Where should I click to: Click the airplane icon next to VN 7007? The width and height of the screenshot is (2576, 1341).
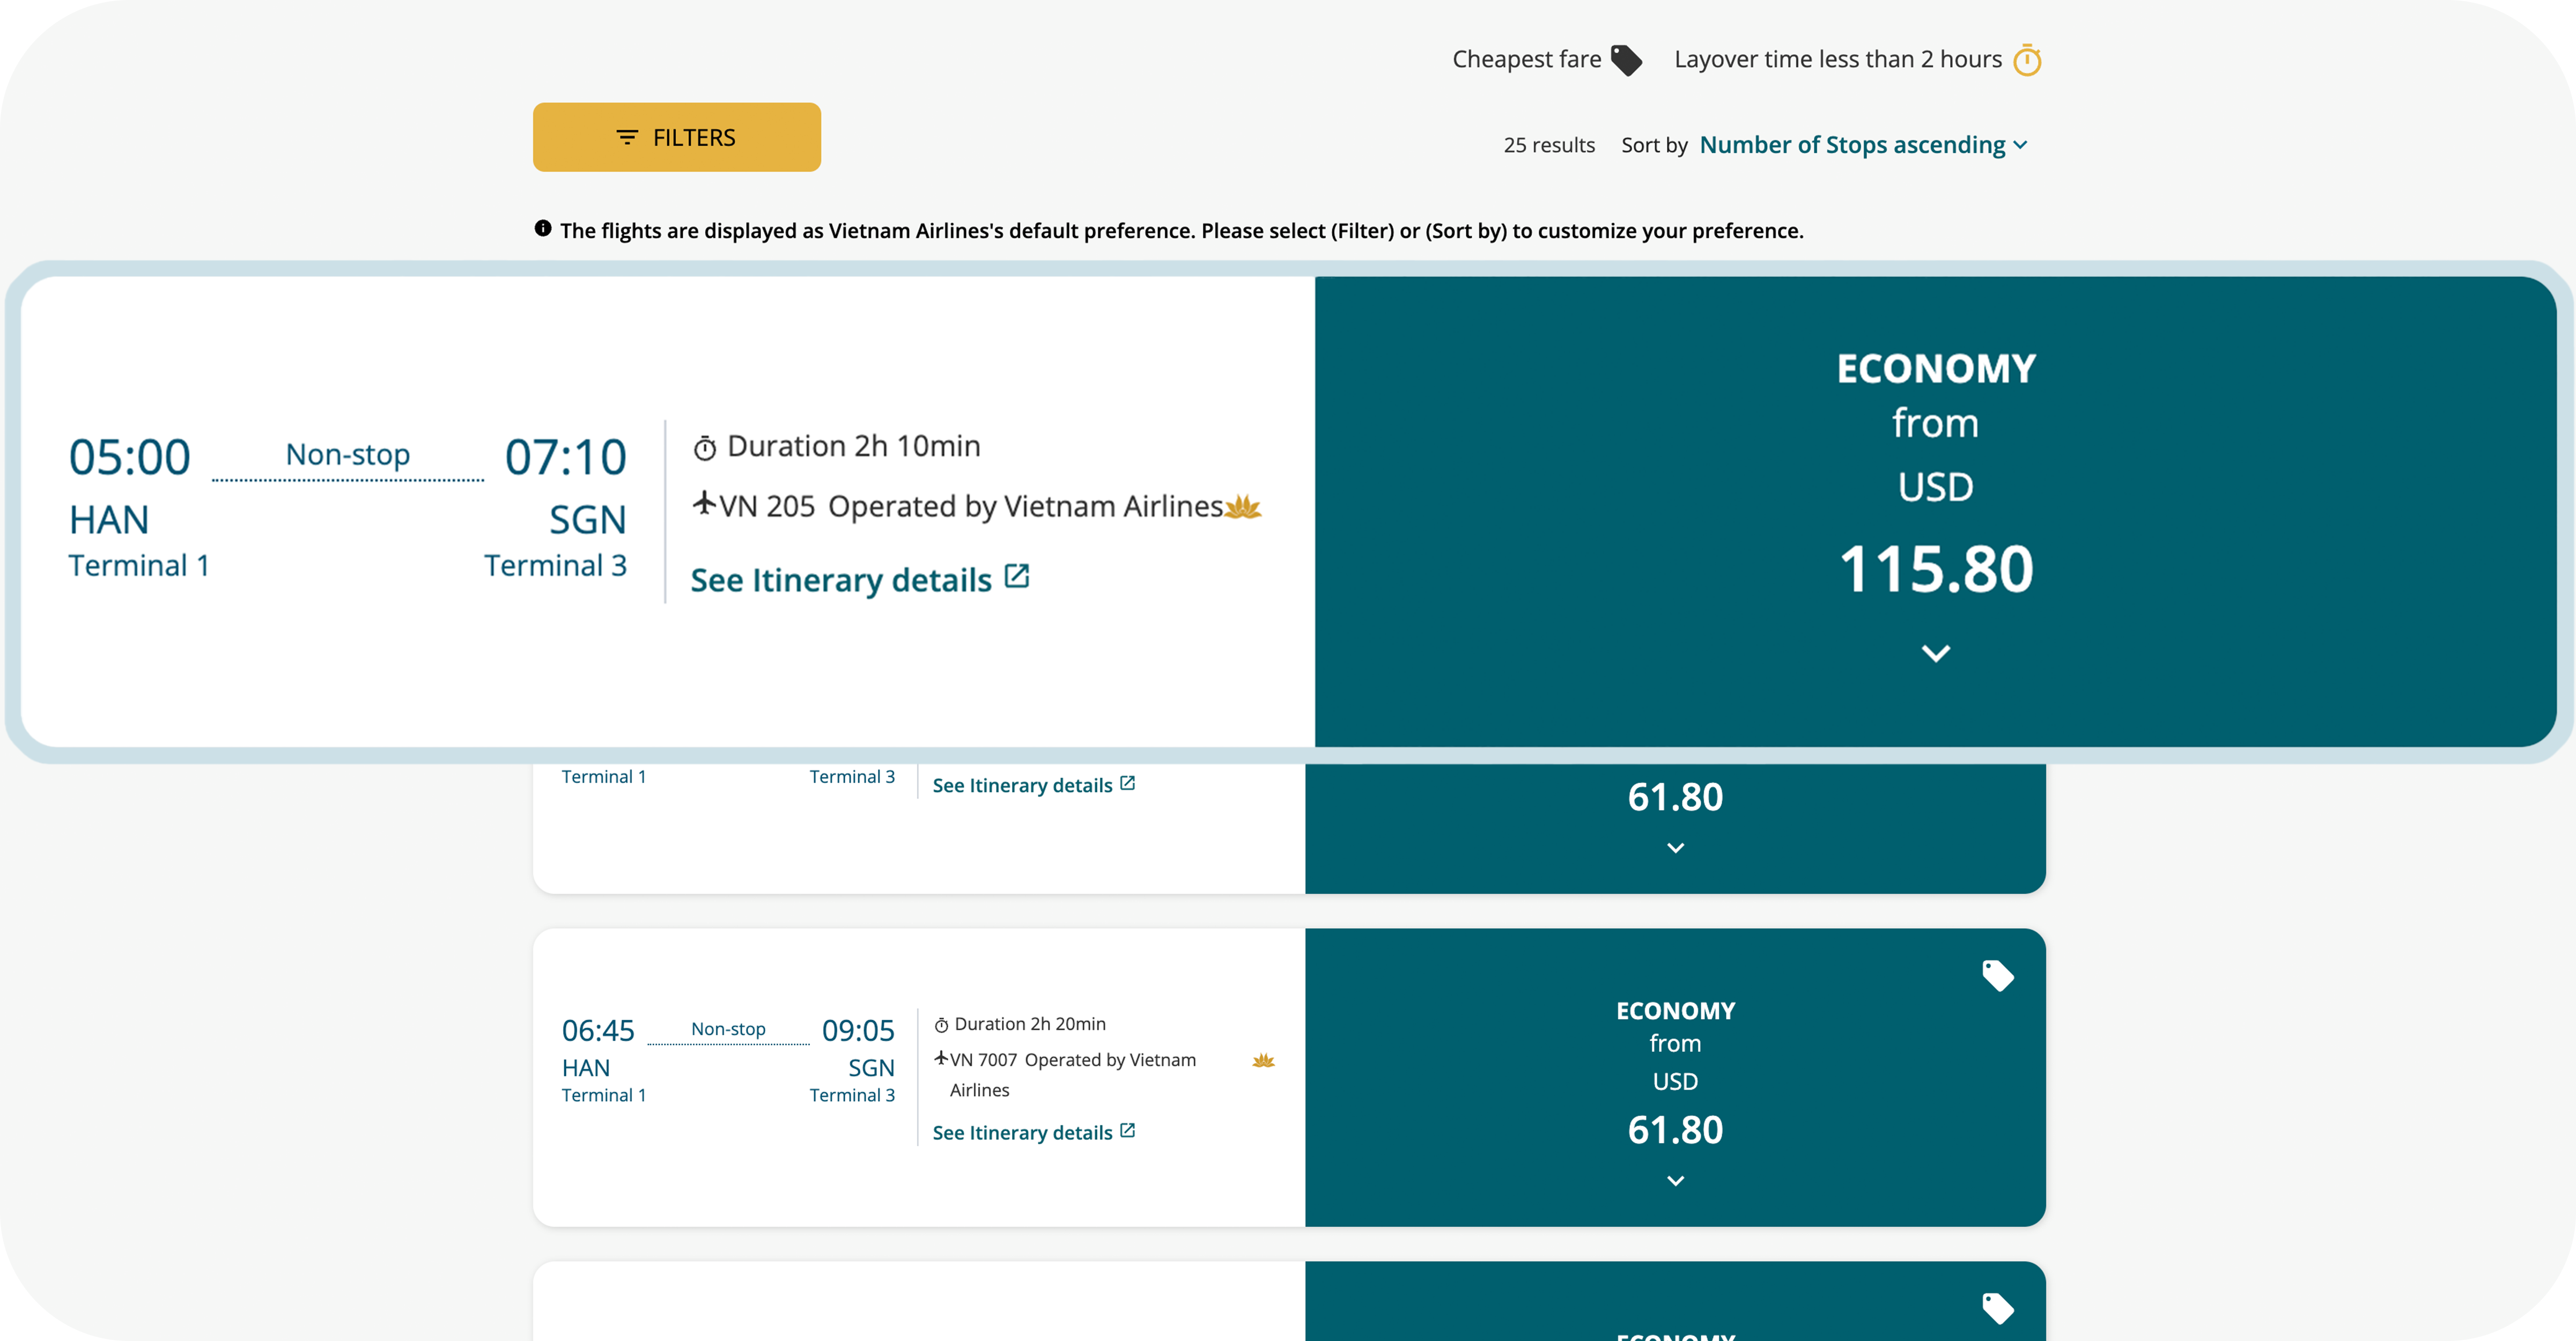940,1058
